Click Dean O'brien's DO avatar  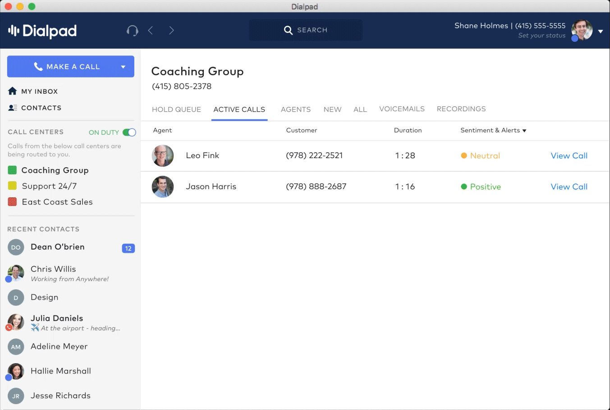pos(16,247)
